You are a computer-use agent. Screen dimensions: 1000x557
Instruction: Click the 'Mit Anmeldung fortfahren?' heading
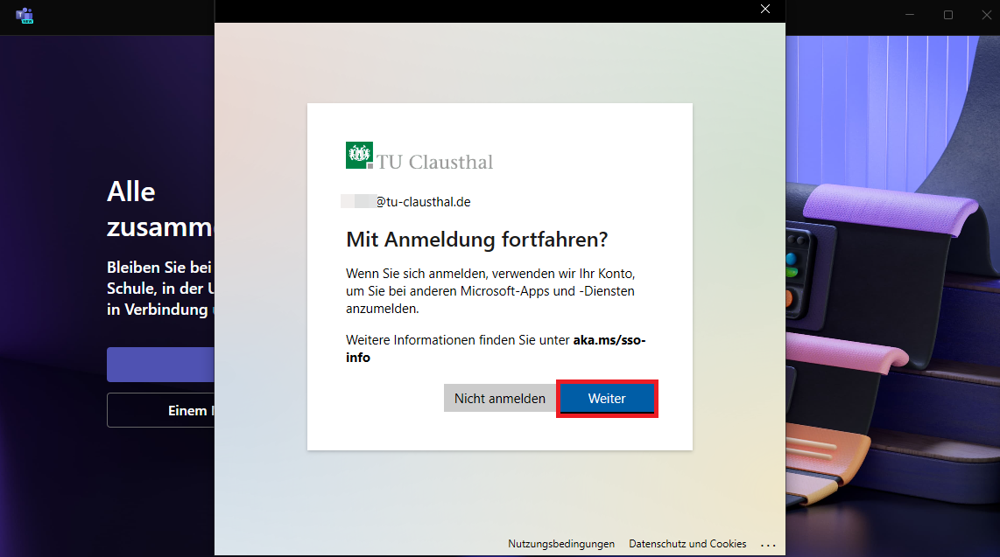[x=476, y=240]
